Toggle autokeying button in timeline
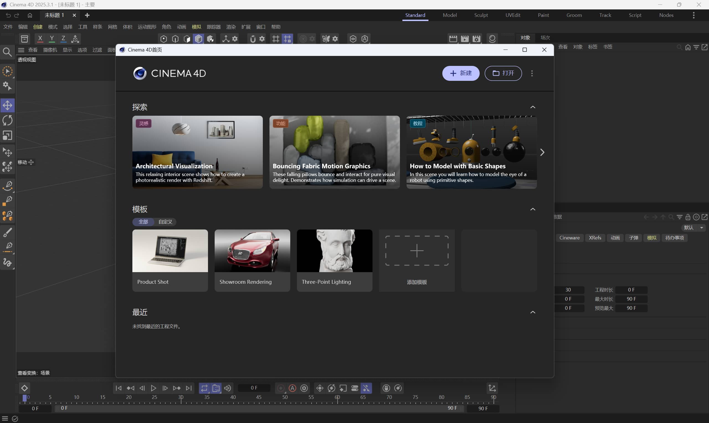The height and width of the screenshot is (423, 709). [292, 388]
